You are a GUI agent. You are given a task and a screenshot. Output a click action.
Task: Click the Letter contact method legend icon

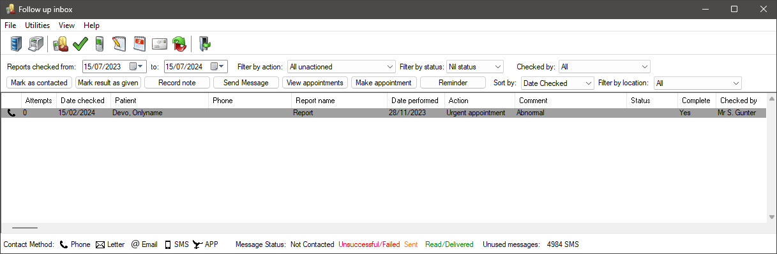click(100, 244)
